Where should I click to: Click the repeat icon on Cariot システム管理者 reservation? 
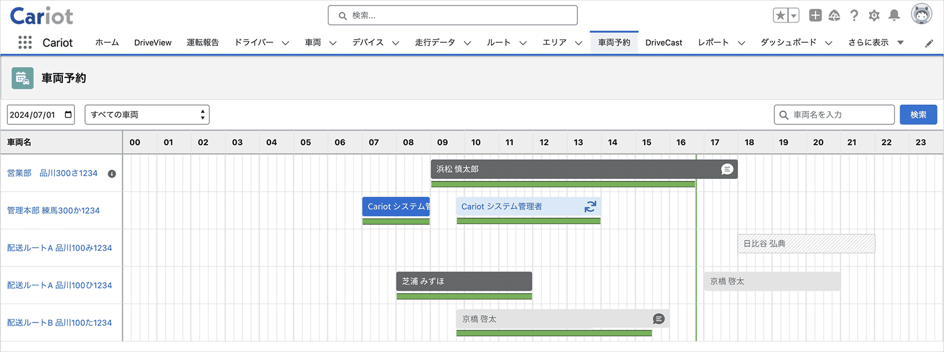click(590, 206)
